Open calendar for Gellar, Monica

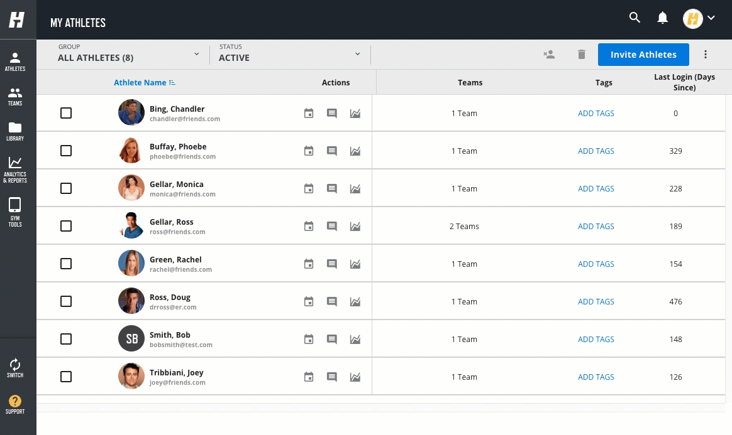[309, 188]
